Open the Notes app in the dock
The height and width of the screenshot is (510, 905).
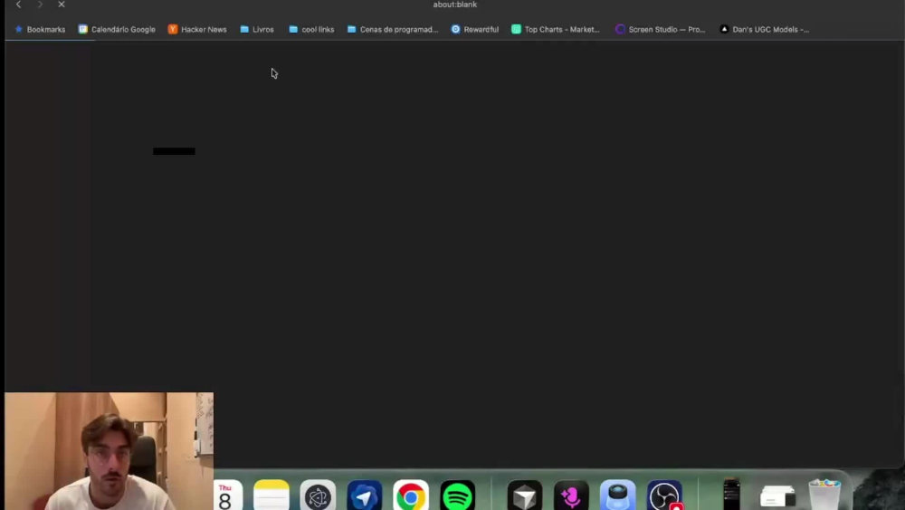(x=271, y=496)
